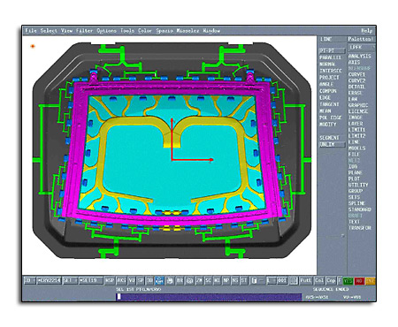Toggle the UNLIM line option

332,144
